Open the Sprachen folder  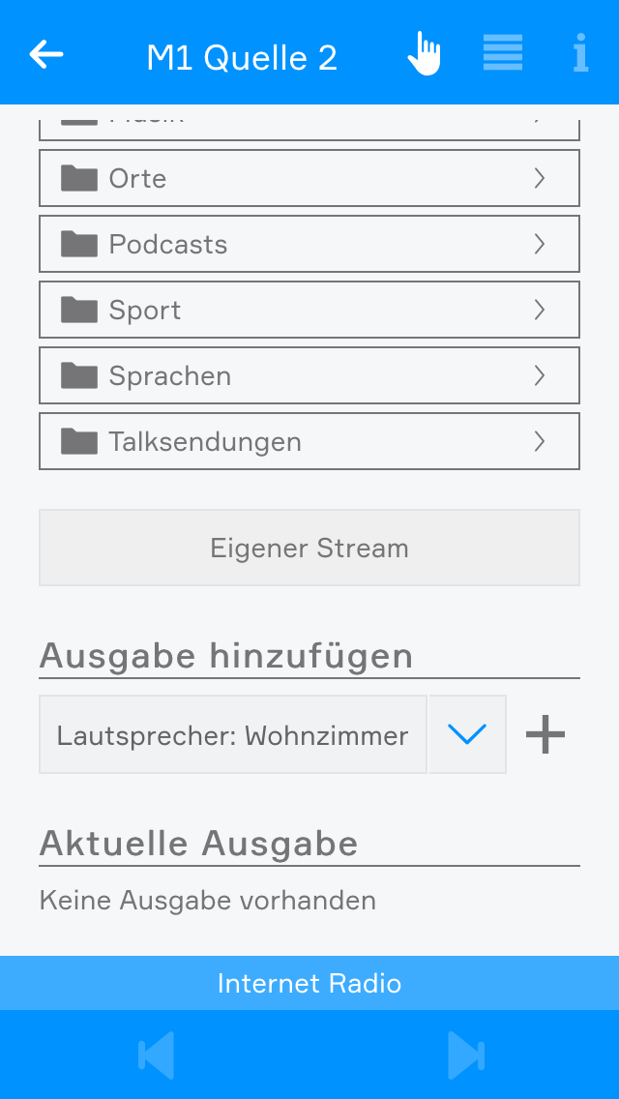[x=309, y=375]
